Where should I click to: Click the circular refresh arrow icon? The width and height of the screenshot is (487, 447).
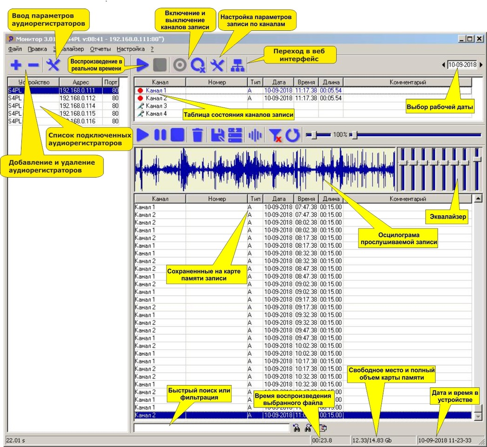point(292,135)
